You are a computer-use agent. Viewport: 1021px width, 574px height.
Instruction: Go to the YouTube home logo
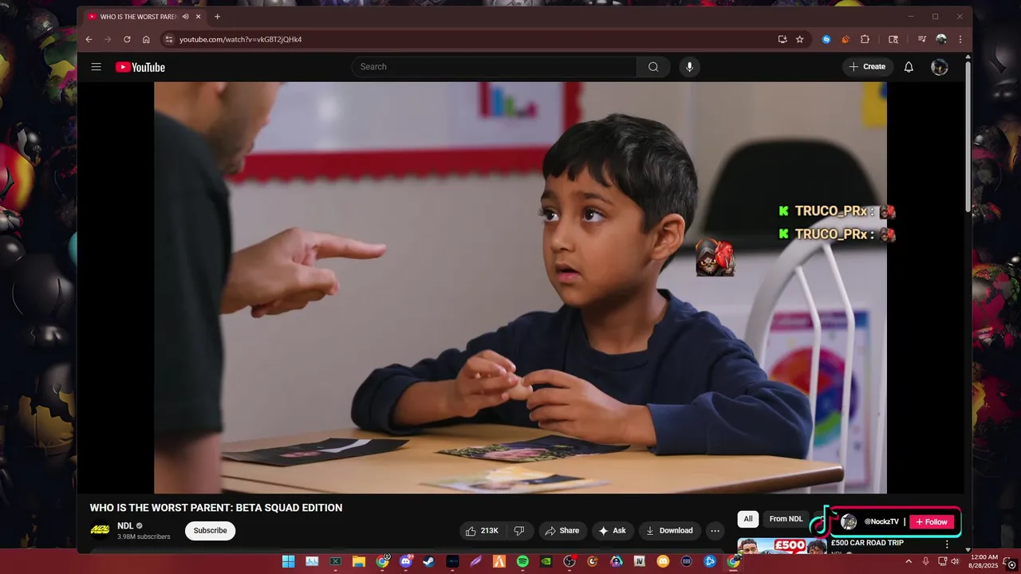[x=140, y=67]
